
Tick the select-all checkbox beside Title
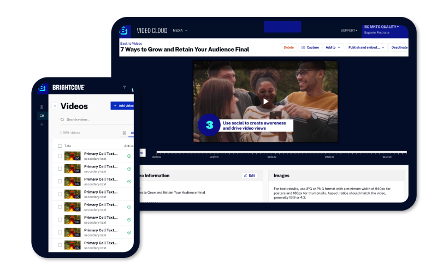pyautogui.click(x=60, y=146)
